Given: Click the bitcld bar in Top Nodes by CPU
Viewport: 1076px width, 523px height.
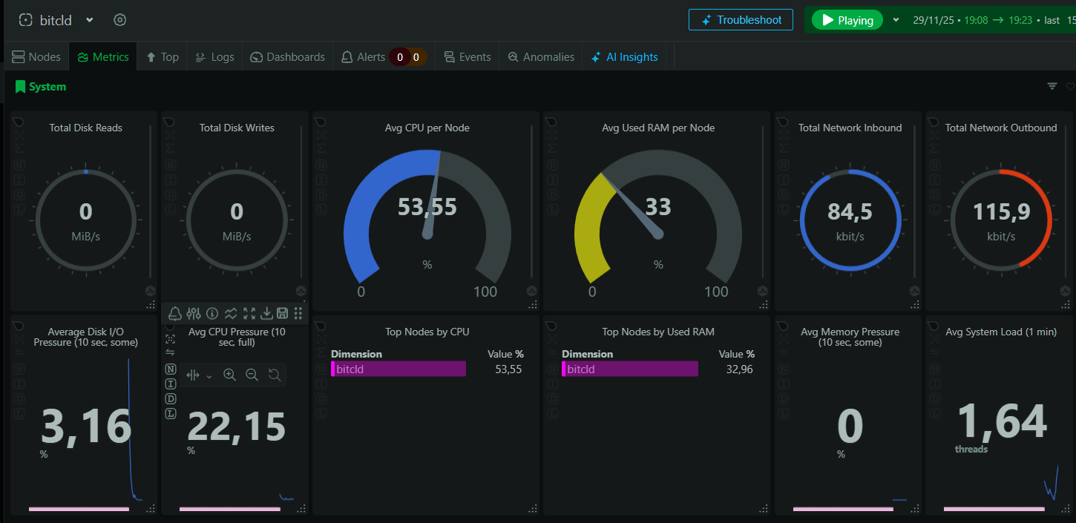Looking at the screenshot, I should coord(398,369).
